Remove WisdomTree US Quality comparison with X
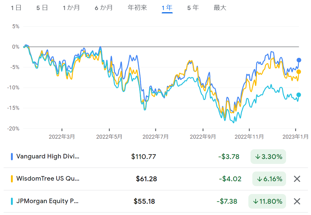 (297, 179)
